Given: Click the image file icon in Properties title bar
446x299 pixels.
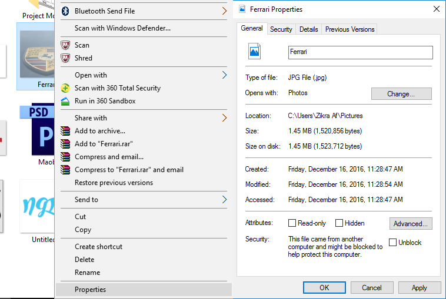Looking at the screenshot, I should coord(242,9).
